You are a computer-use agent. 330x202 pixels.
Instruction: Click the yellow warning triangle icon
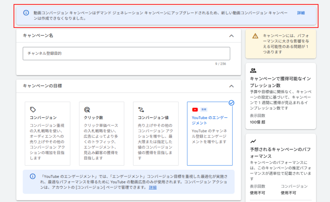255,36
